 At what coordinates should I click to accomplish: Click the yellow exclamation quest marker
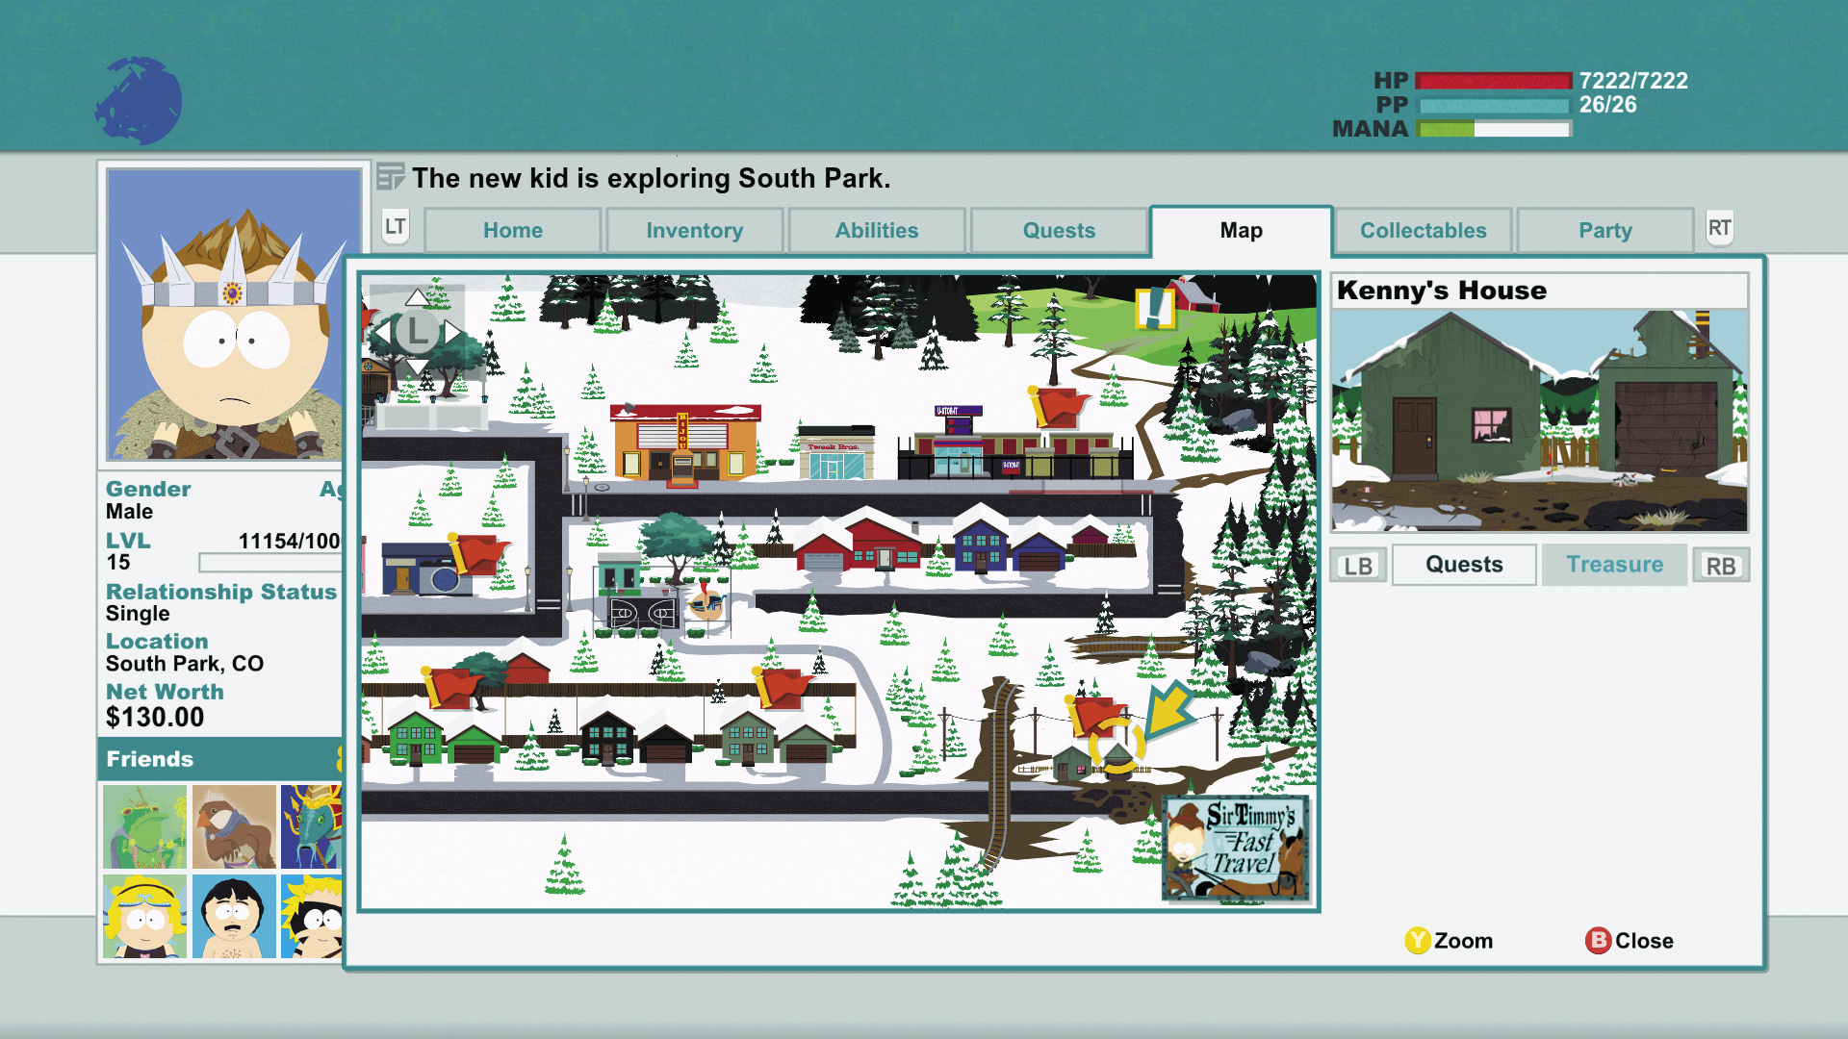coord(1154,309)
